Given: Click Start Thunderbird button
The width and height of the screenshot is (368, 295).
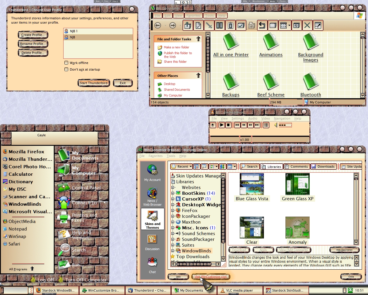Looking at the screenshot, I should [x=94, y=83].
